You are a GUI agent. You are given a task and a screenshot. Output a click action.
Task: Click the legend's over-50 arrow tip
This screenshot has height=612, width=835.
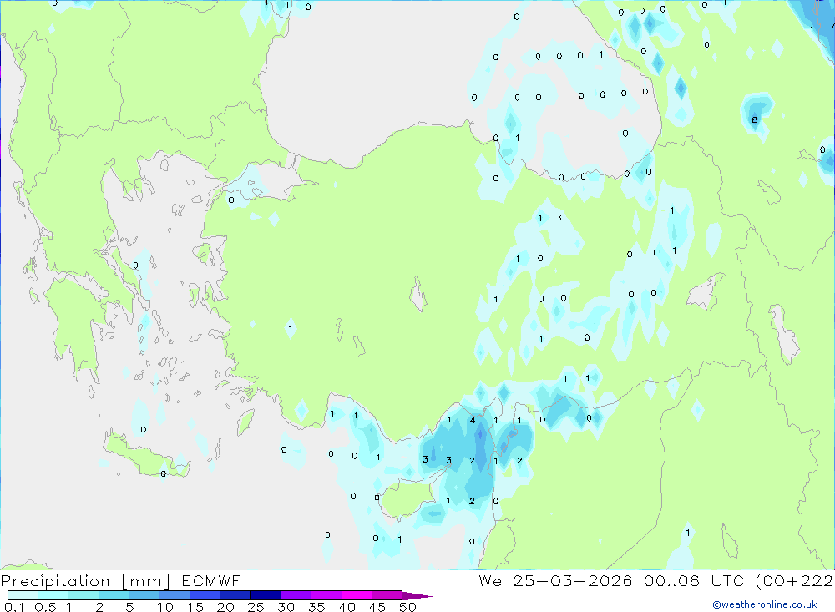click(x=417, y=596)
